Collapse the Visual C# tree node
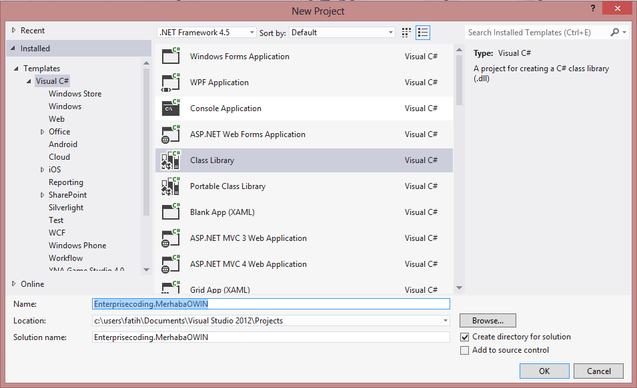Image resolution: width=637 pixels, height=388 pixels. [29, 81]
